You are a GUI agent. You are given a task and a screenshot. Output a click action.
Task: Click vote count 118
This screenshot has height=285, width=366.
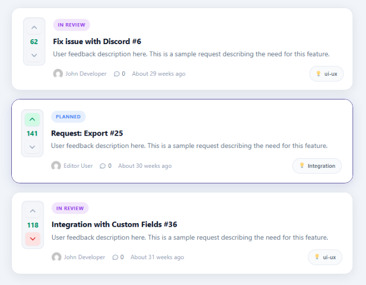coord(33,225)
